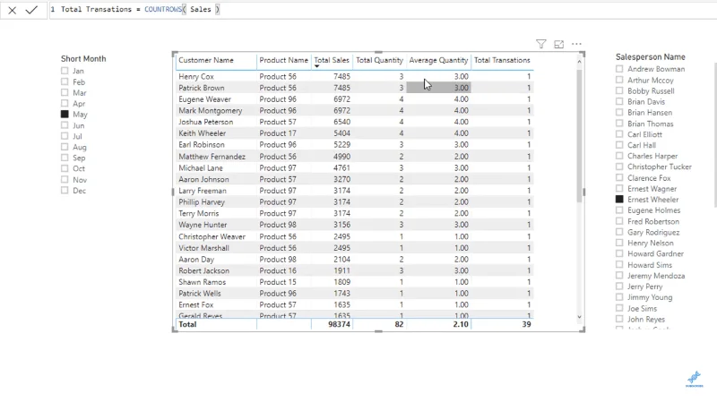Viewport: 717px width, 402px height.
Task: Check the Fred Robertson checkbox
Action: point(619,221)
